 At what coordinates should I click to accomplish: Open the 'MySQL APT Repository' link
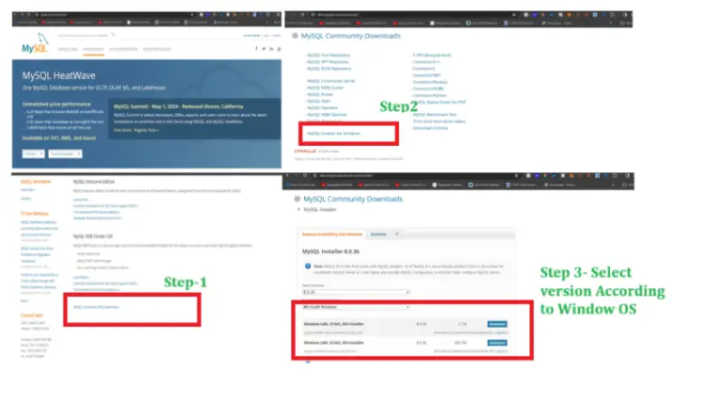(x=328, y=62)
